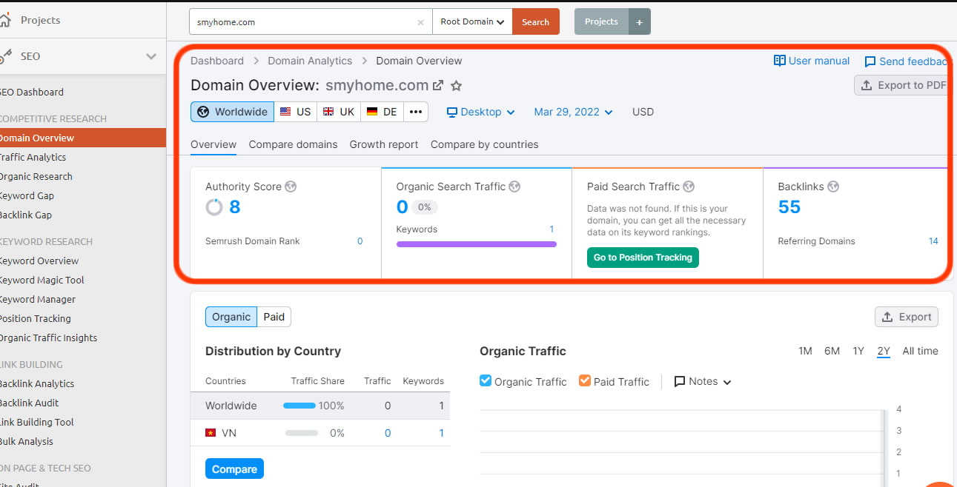Toggle the Paid Traffic checkbox
The width and height of the screenshot is (957, 487).
pos(585,380)
